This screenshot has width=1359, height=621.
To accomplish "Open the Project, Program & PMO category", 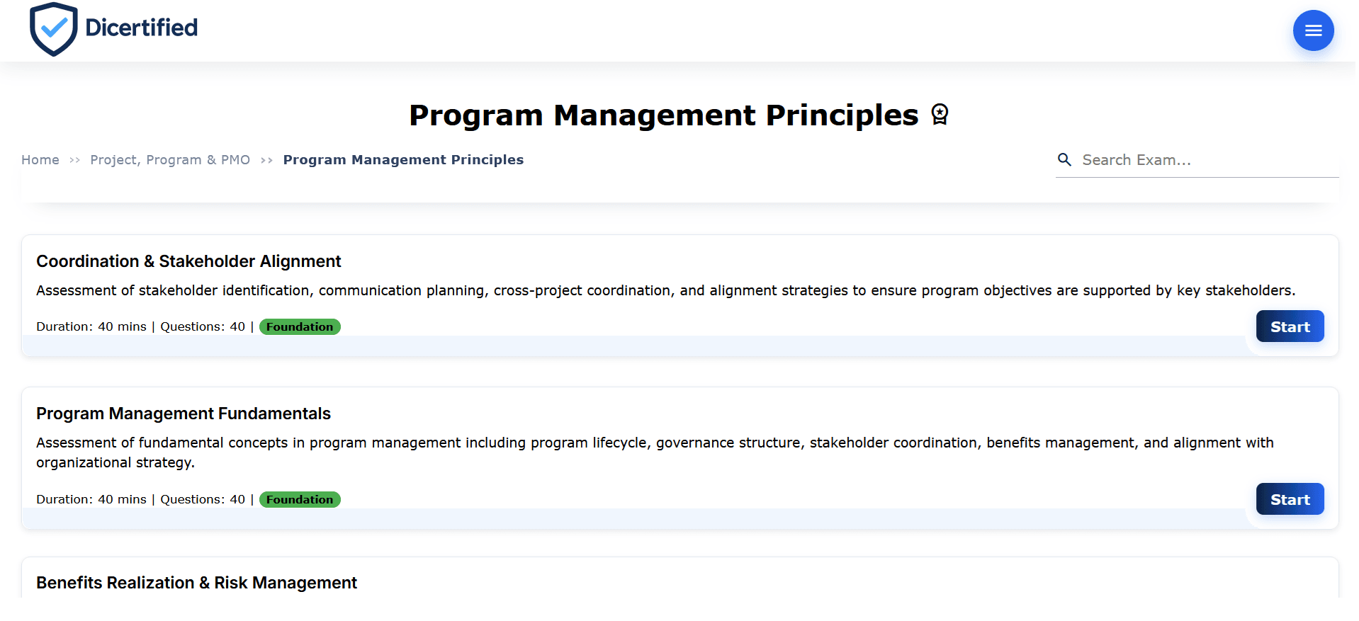I will (x=170, y=159).
